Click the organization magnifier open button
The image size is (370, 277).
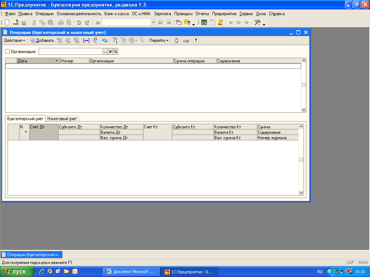click(115, 52)
